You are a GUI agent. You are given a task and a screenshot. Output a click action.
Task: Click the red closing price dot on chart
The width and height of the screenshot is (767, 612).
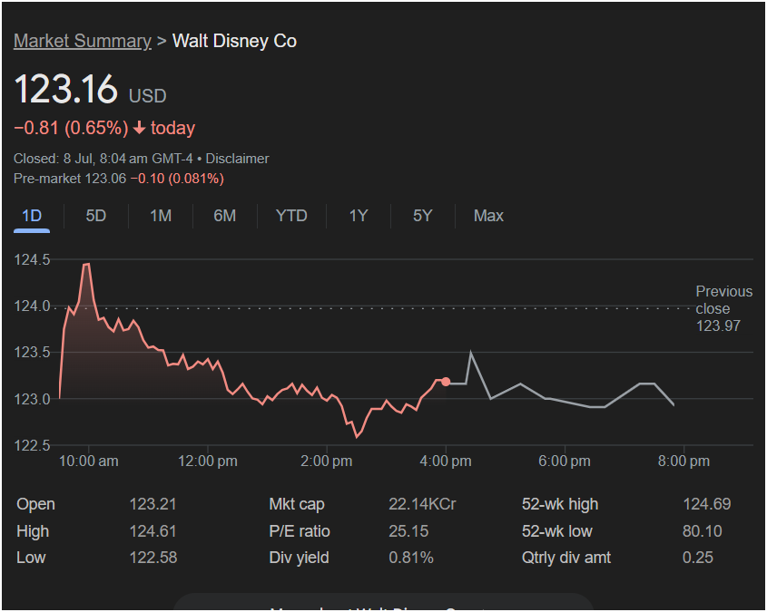[x=446, y=382]
